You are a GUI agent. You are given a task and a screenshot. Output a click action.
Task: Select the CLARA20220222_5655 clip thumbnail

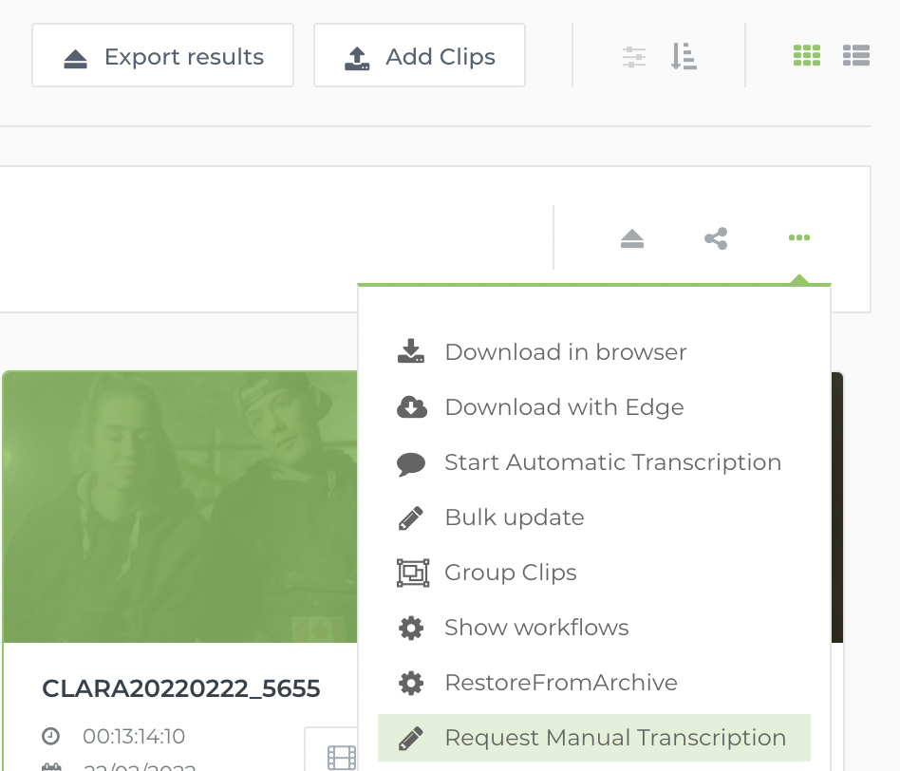click(180, 506)
